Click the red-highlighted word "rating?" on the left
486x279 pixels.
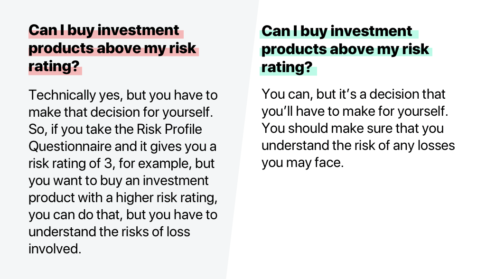pyautogui.click(x=54, y=66)
